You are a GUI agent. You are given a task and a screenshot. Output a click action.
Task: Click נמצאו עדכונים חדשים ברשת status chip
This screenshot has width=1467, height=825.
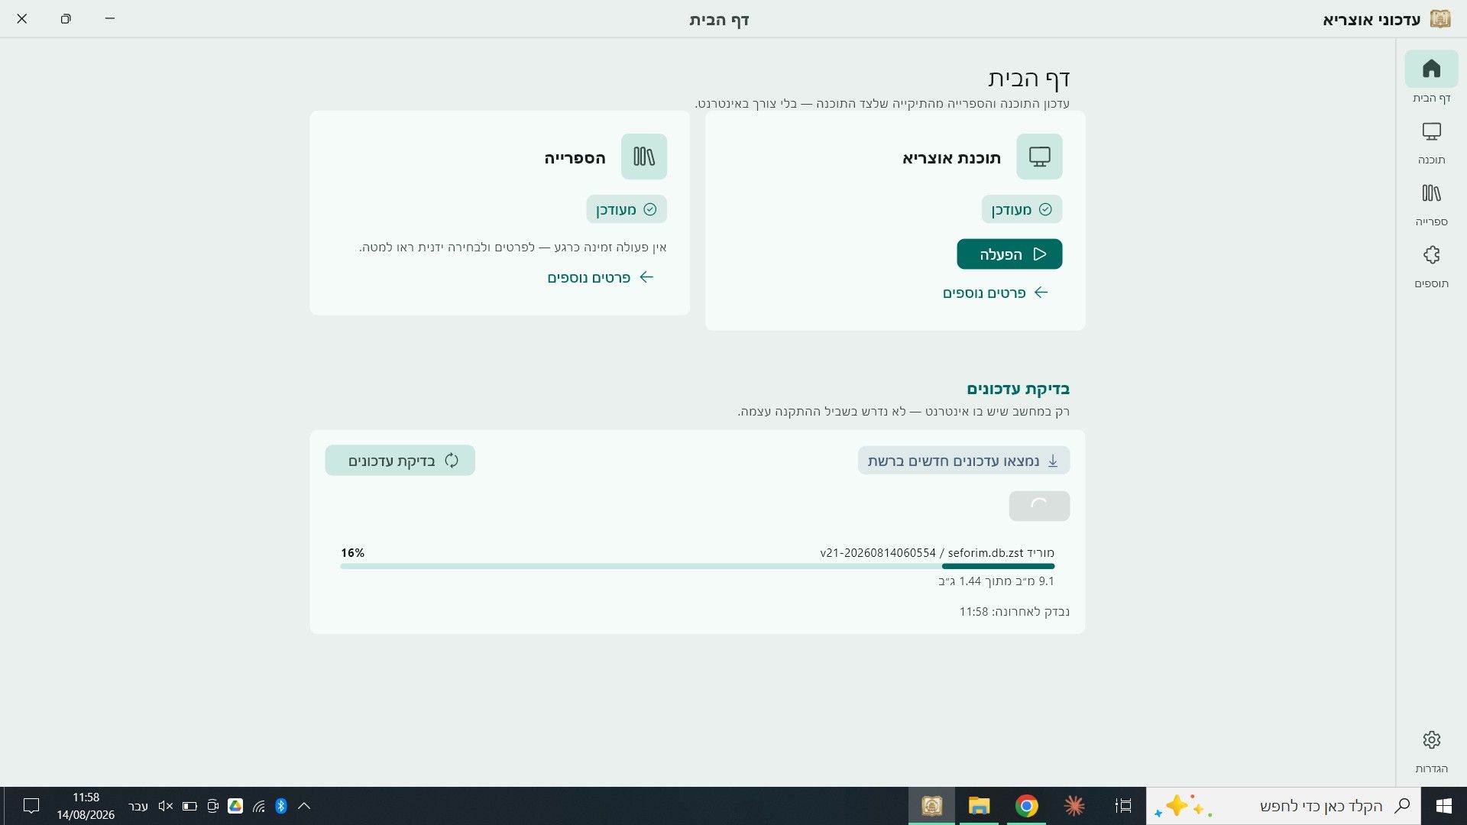click(x=963, y=461)
